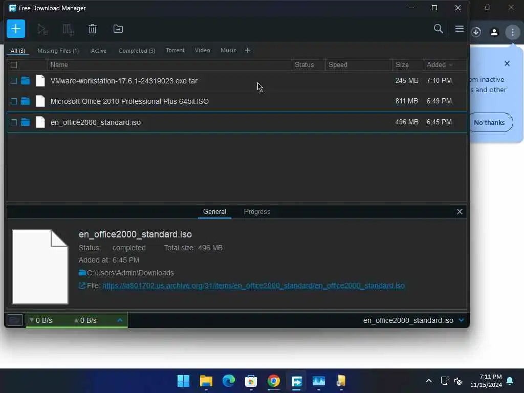The width and height of the screenshot is (524, 393).
Task: Click file icon of VMware-workstation download
Action: pos(40,80)
